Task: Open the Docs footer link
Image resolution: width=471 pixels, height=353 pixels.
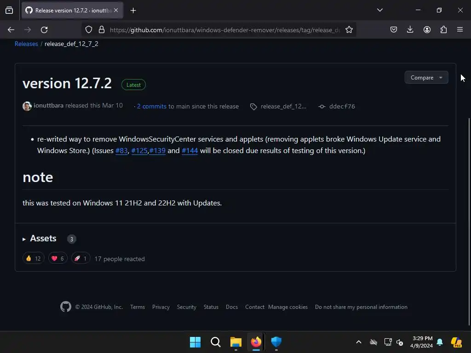Action: click(232, 307)
